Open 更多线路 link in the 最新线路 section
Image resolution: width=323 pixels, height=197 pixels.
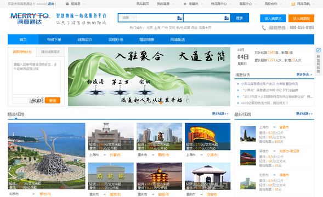[304, 113]
